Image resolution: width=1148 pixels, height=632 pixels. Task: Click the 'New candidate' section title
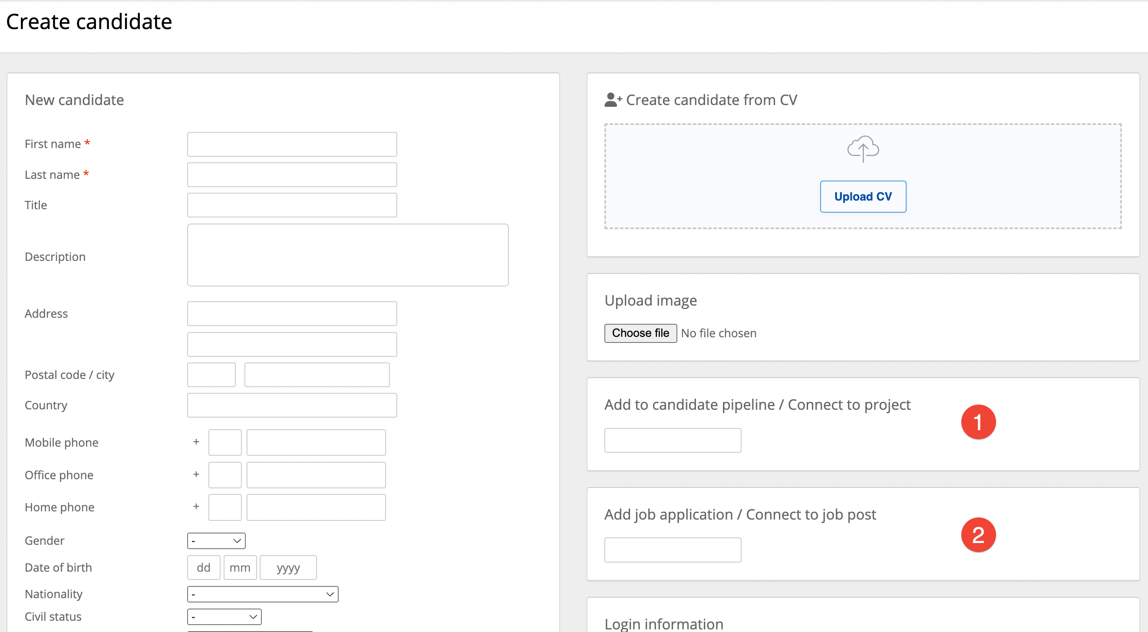point(74,100)
